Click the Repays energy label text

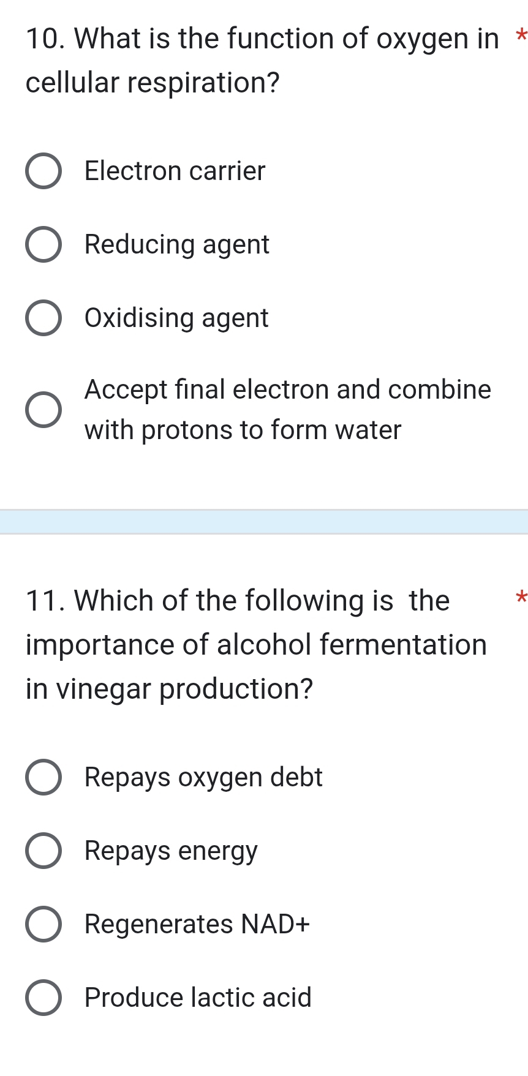[x=171, y=851]
